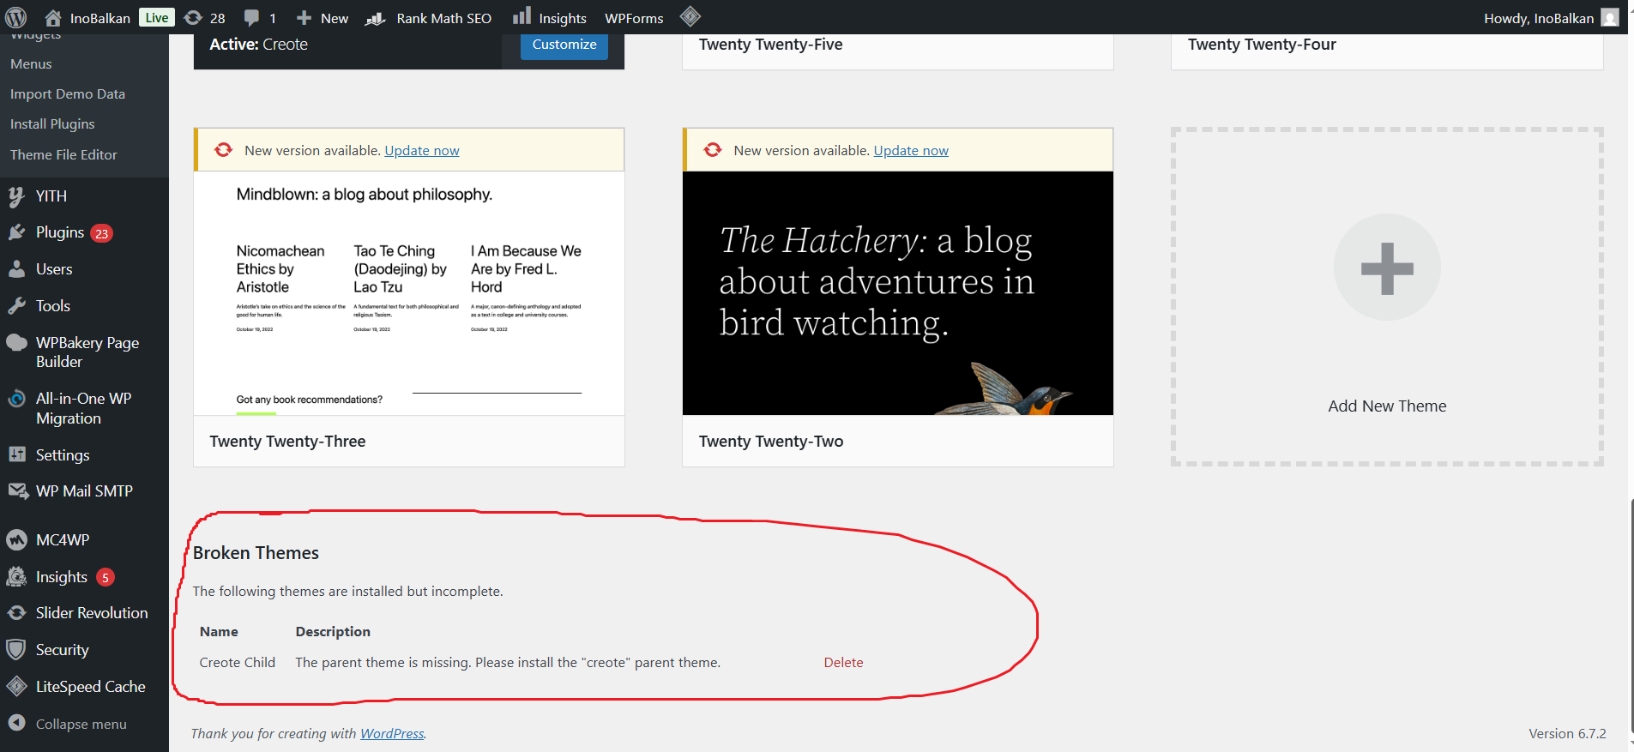
Task: Click the WP Mail SMTP envelope icon
Action: point(17,491)
